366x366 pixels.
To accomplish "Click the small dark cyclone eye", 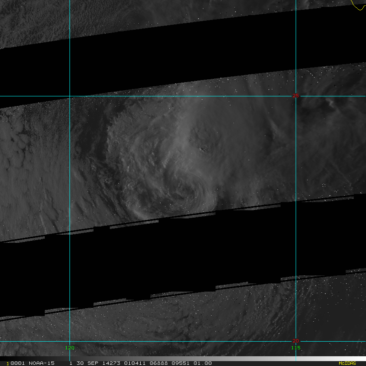I will 204,149.
